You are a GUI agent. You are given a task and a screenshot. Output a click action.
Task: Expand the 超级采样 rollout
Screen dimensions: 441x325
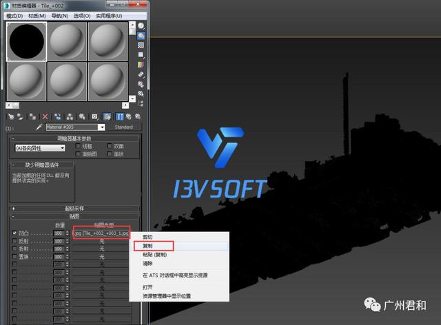click(74, 209)
